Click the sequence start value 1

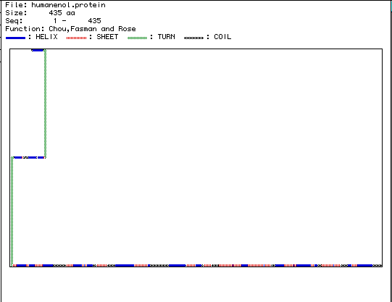click(x=55, y=21)
